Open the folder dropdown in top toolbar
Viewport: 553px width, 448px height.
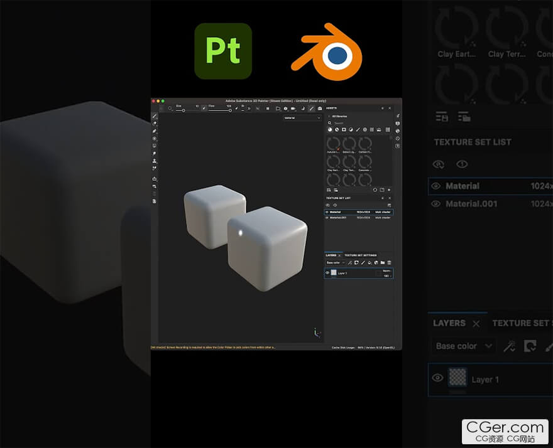coord(278,109)
